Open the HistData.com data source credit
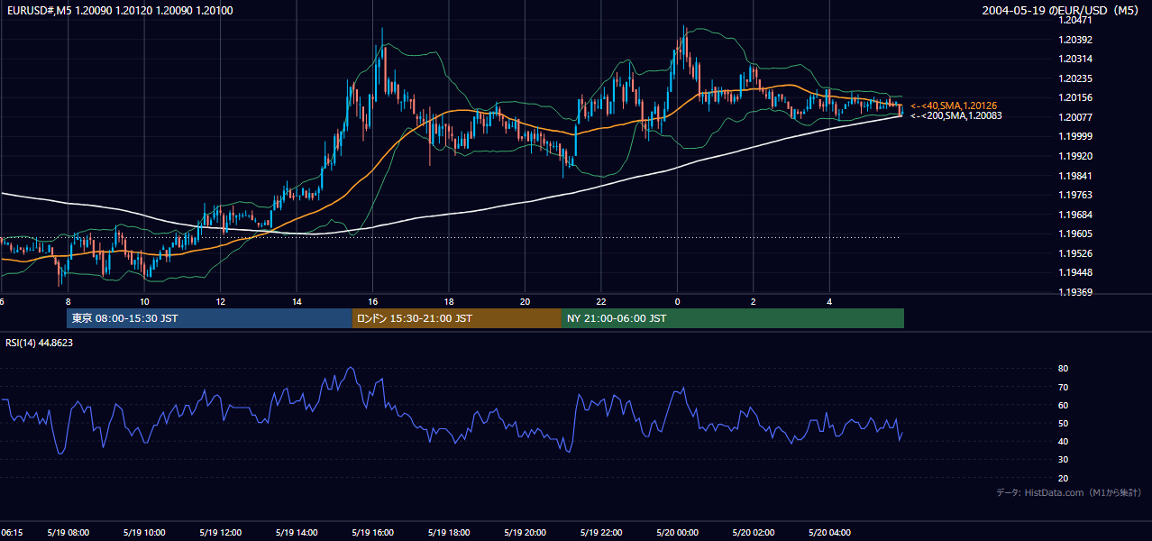Viewport: 1152px width, 541px height. coord(1069,492)
